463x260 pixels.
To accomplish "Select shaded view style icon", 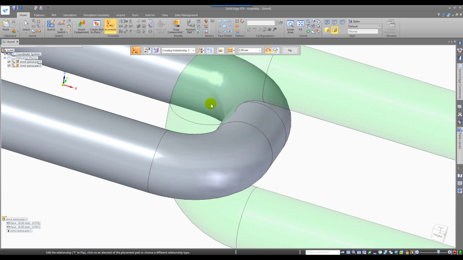I will (327, 30).
